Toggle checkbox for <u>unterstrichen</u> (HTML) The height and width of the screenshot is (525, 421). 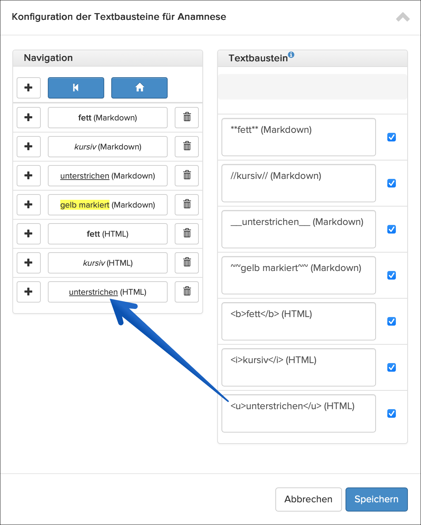click(392, 413)
